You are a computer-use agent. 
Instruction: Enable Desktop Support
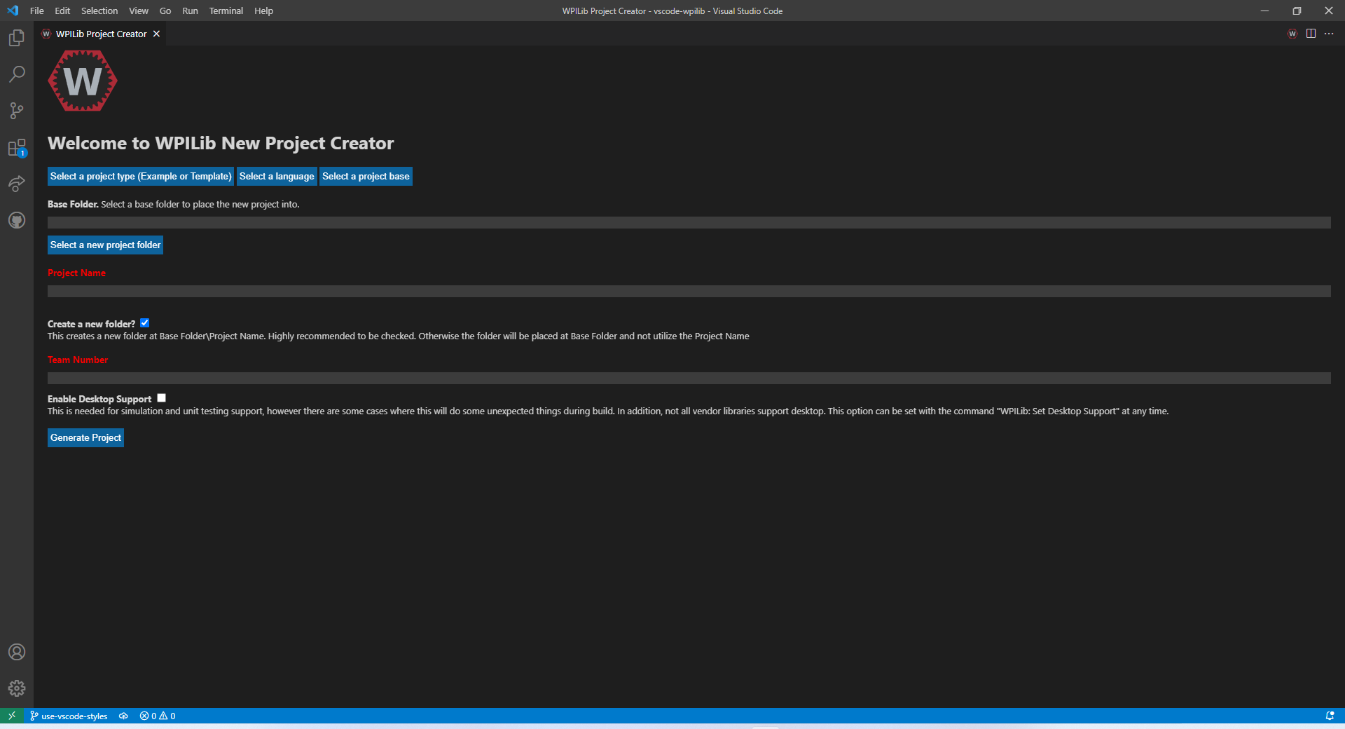click(161, 397)
